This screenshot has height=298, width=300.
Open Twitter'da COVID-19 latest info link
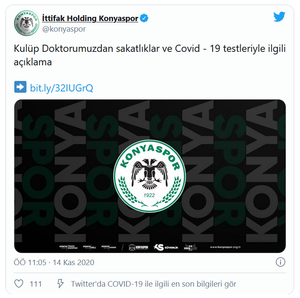(x=154, y=284)
